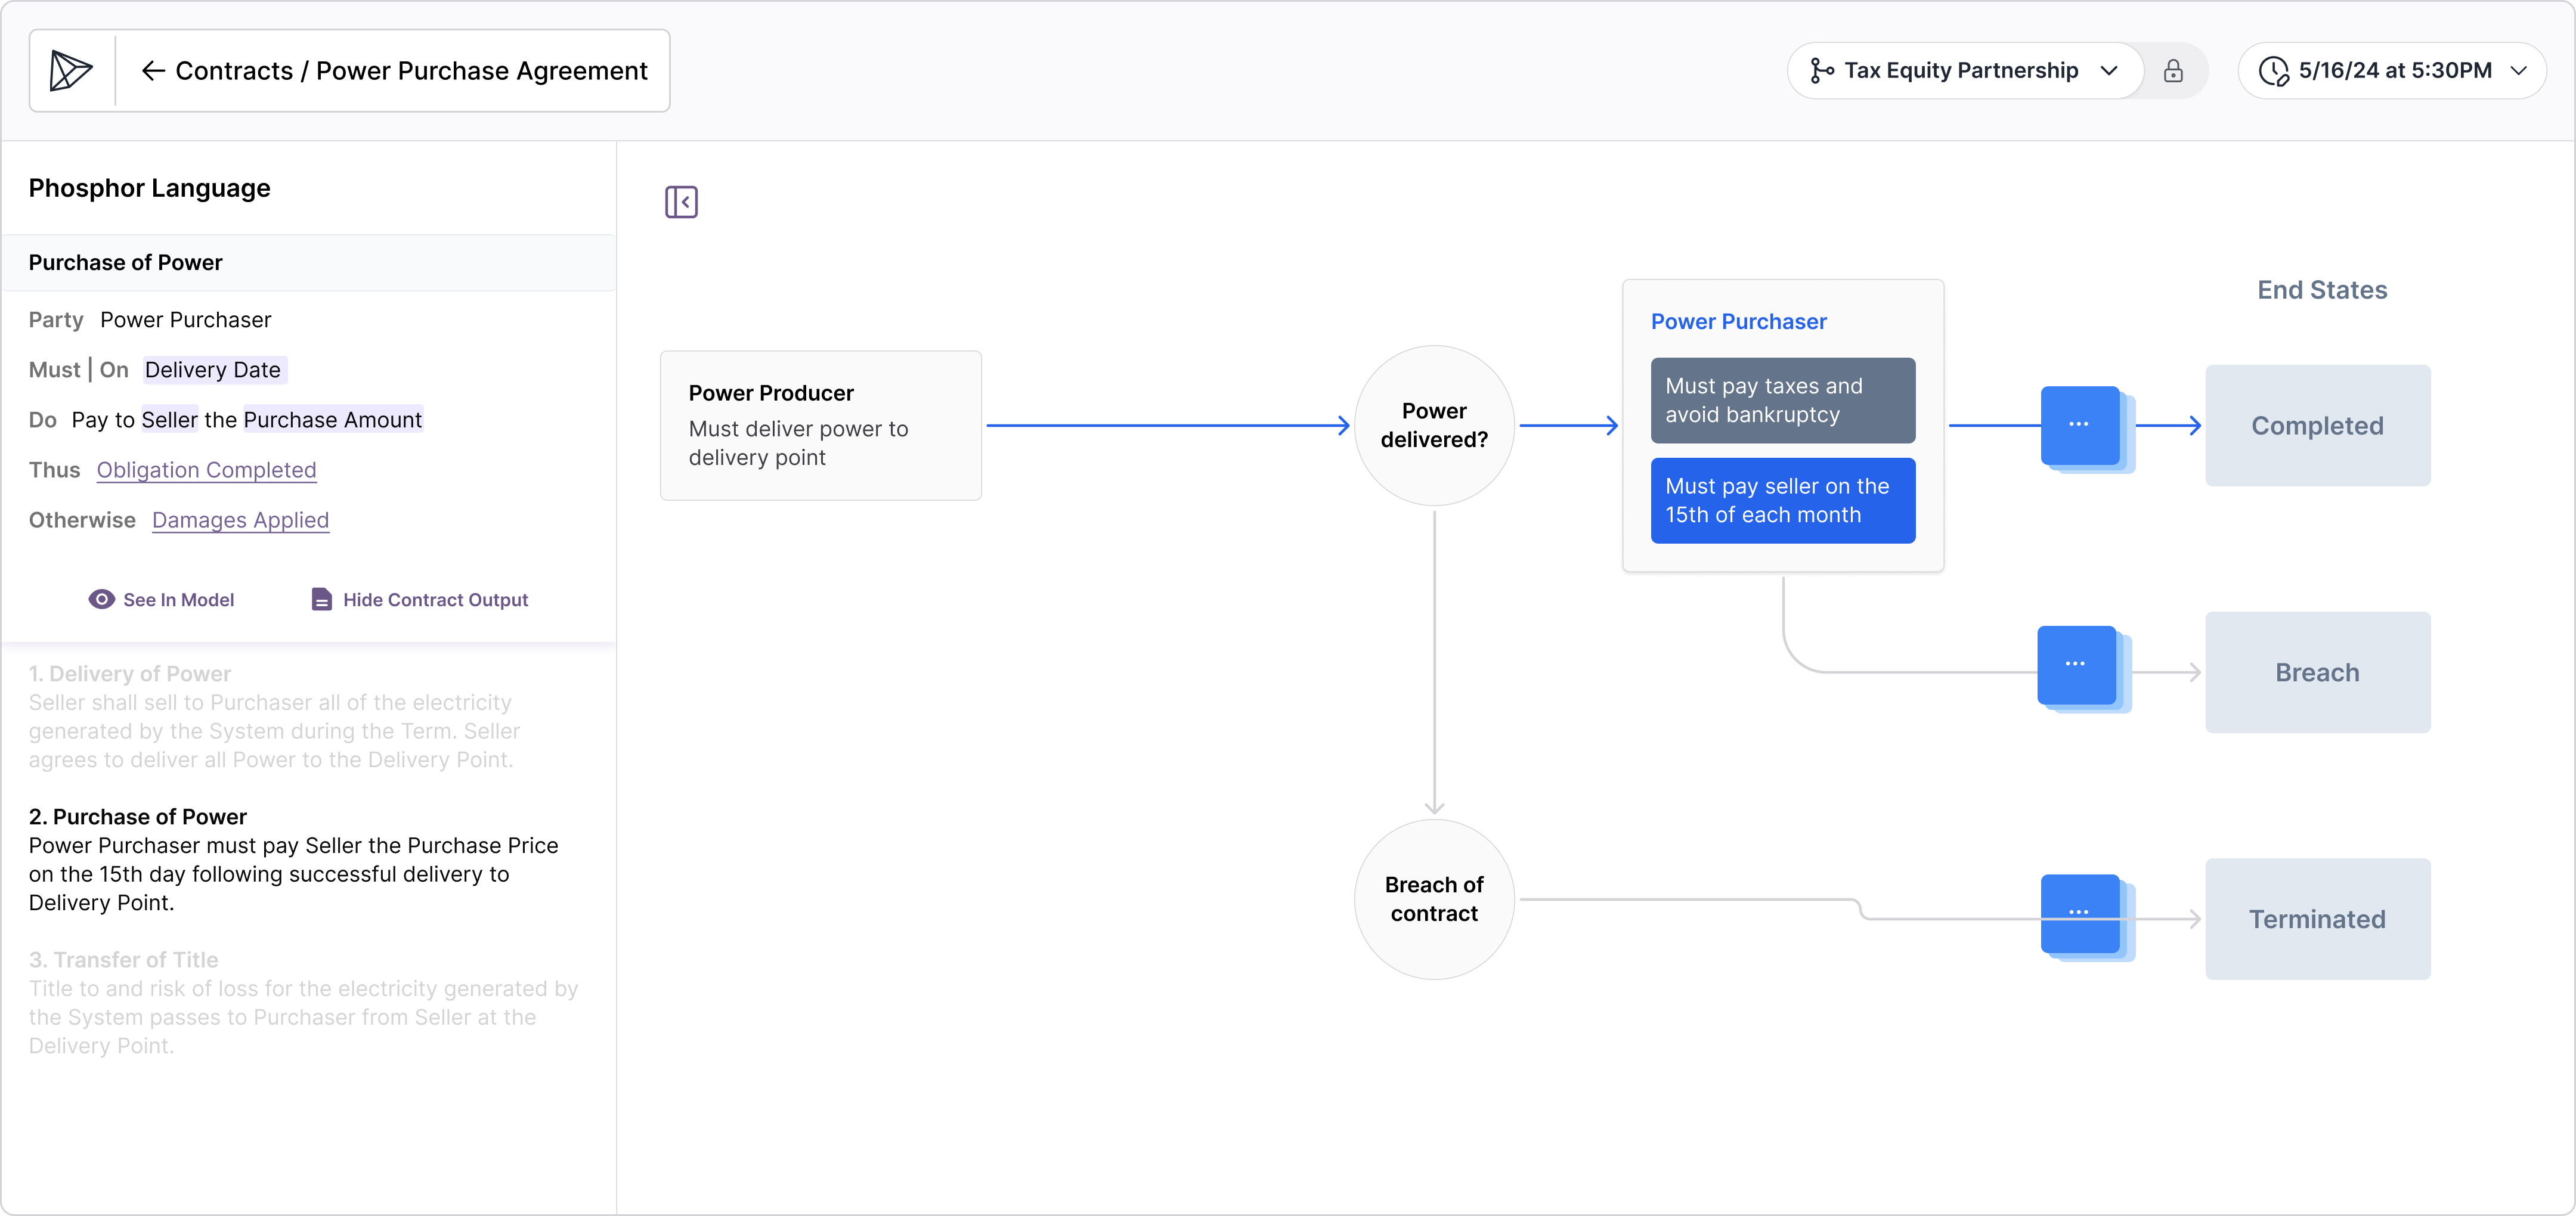Toggle the lock icon

(2173, 71)
